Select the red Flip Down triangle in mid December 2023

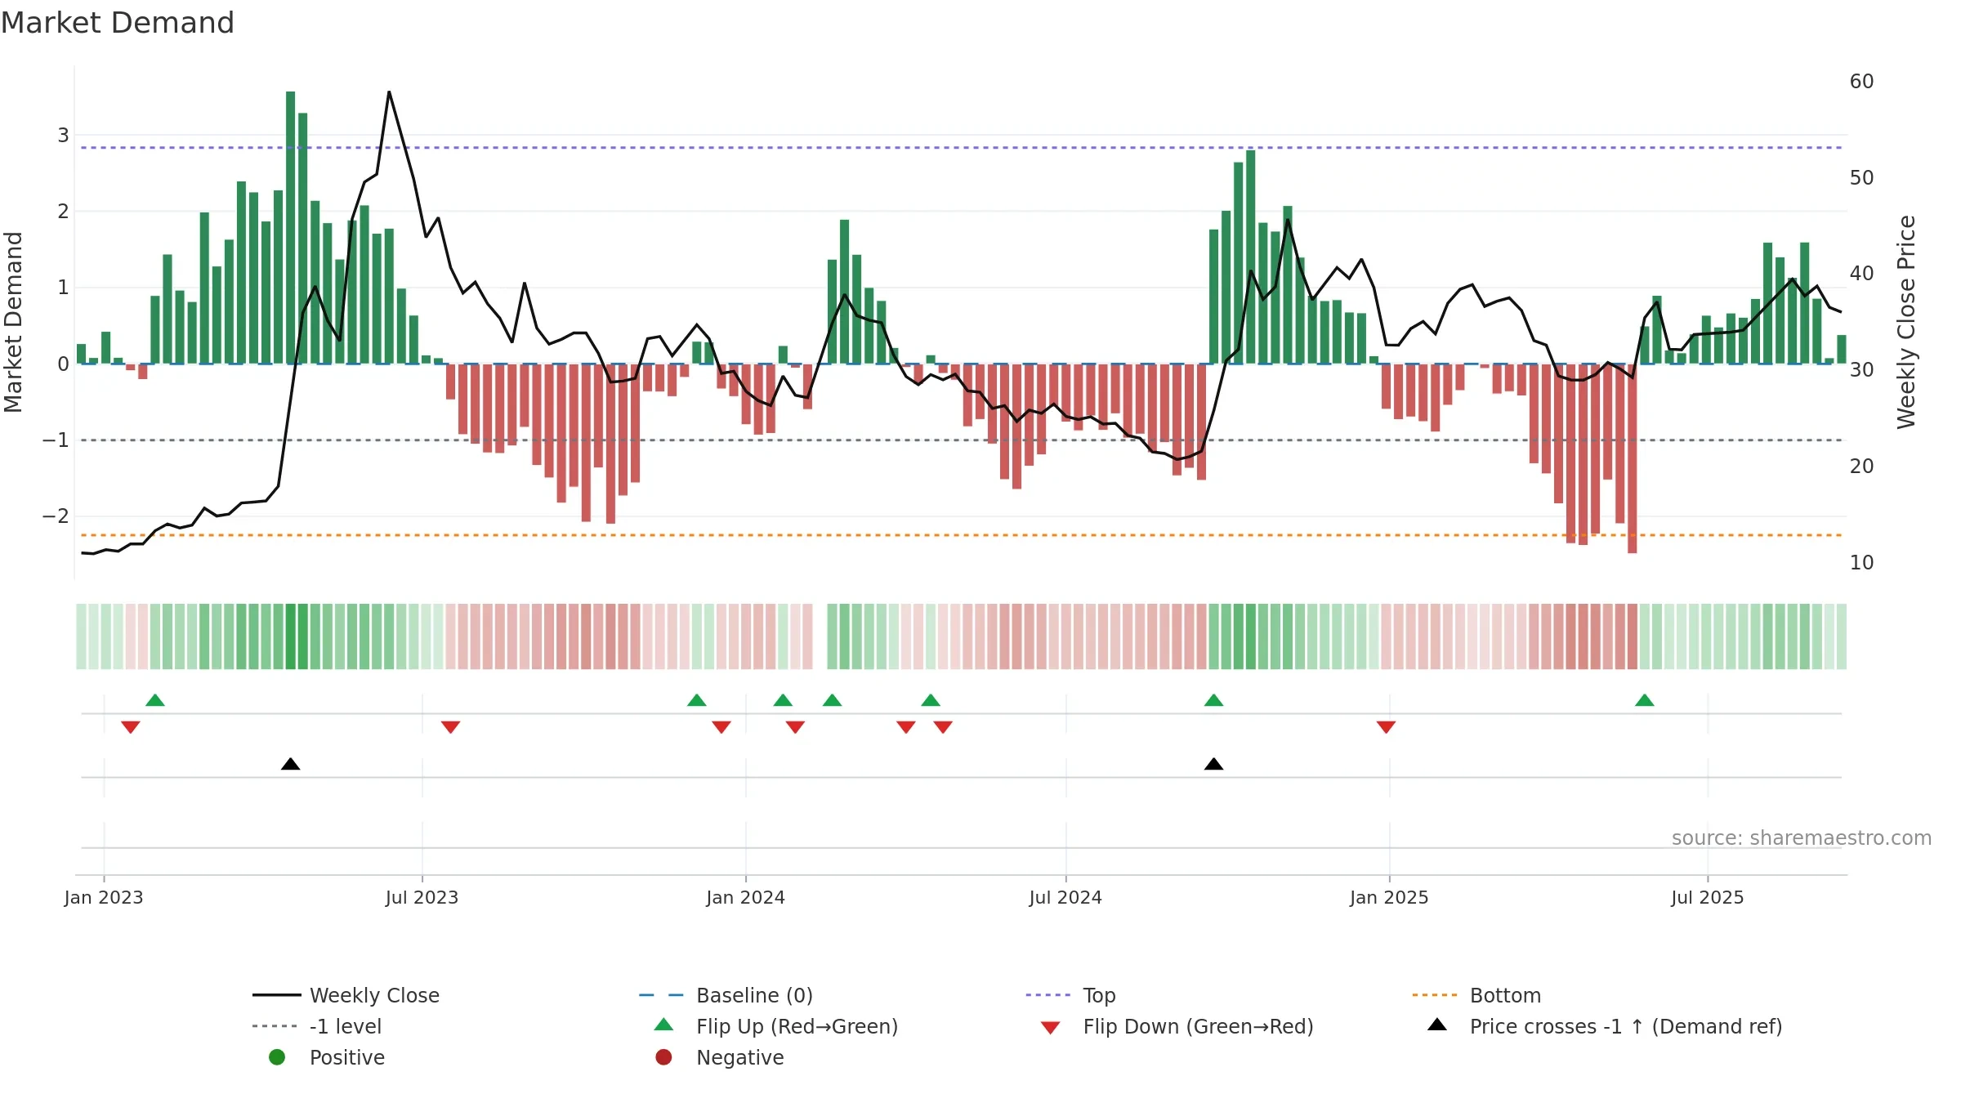point(721,727)
